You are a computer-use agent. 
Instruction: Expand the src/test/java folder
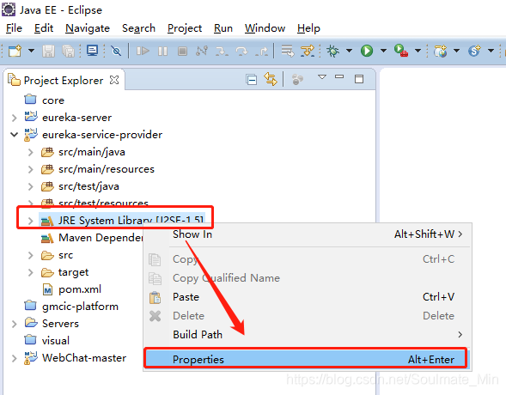click(x=30, y=186)
